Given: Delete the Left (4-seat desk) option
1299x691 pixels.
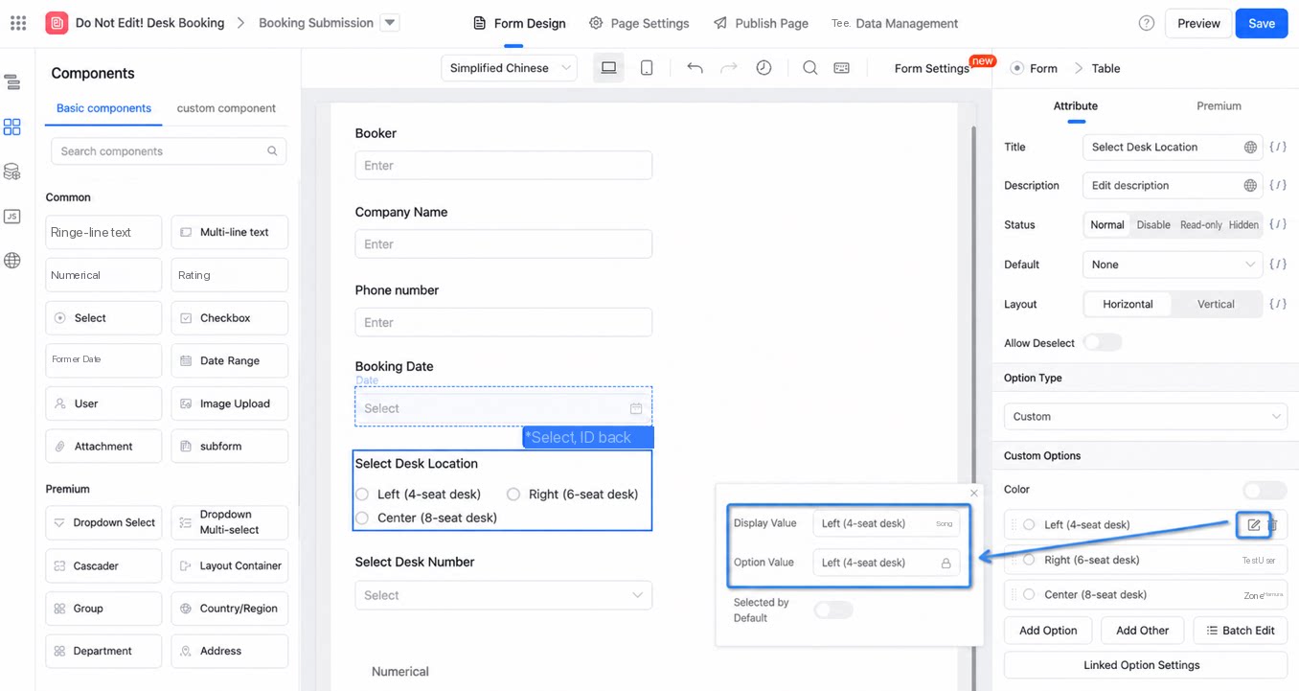Looking at the screenshot, I should pyautogui.click(x=1273, y=525).
